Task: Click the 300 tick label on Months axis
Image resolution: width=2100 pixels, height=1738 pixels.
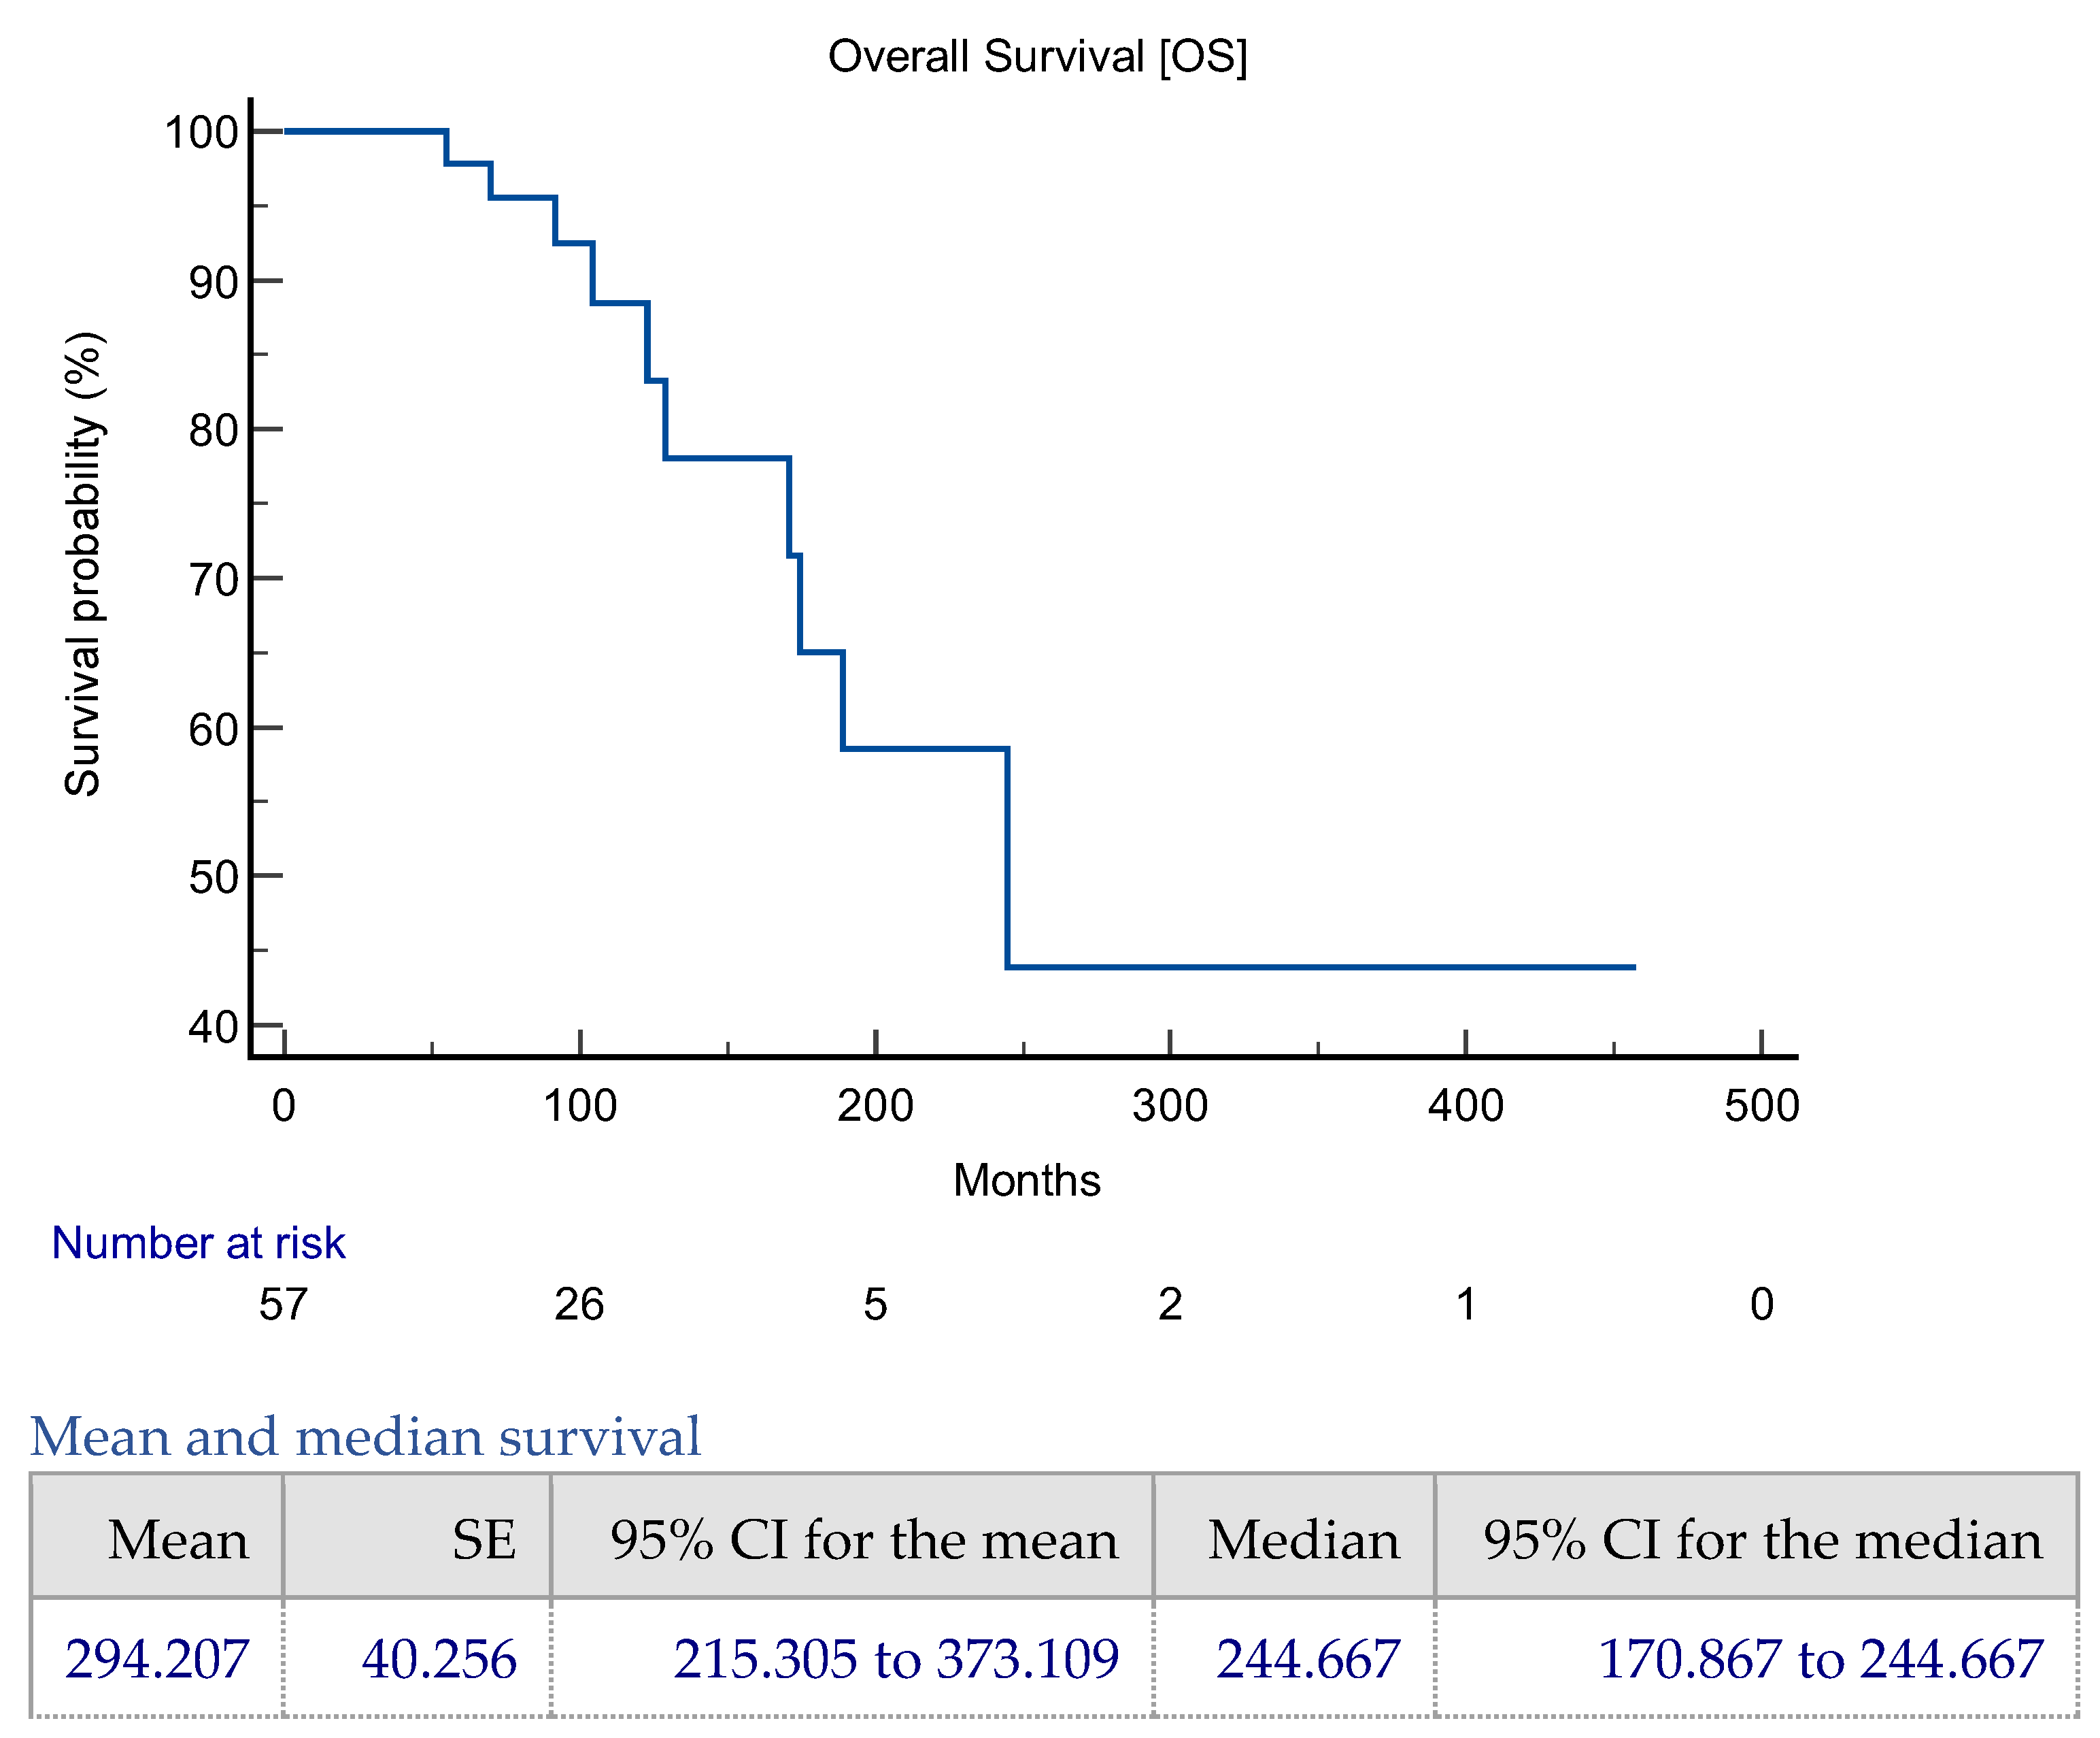Action: pyautogui.click(x=1170, y=1106)
